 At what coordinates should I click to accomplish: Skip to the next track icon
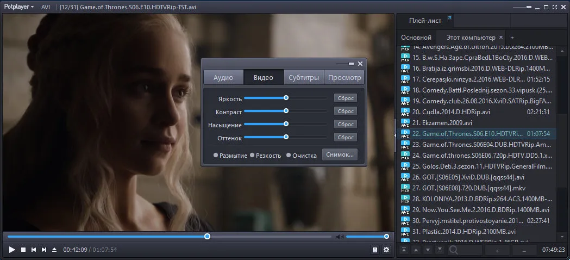(44, 250)
